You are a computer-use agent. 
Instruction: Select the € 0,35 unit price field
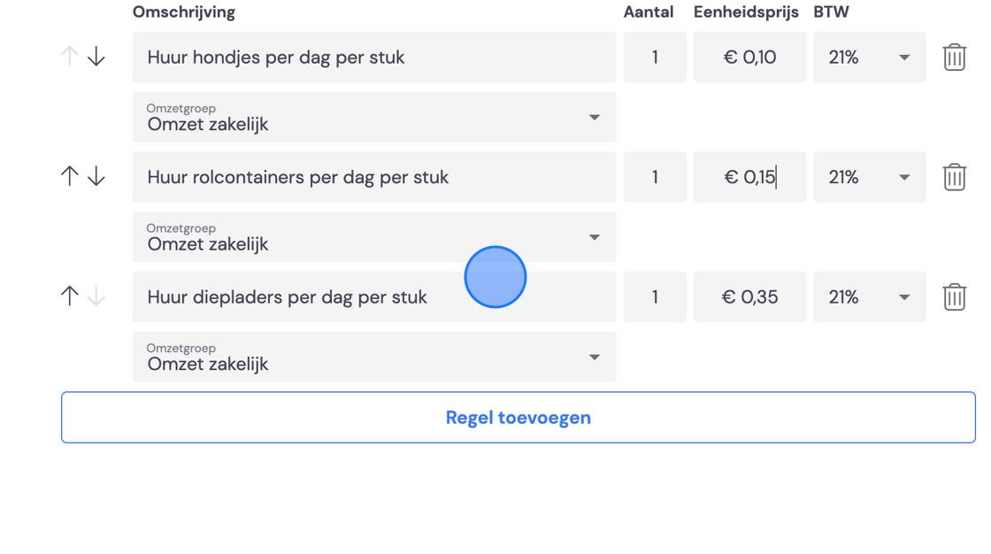(749, 297)
